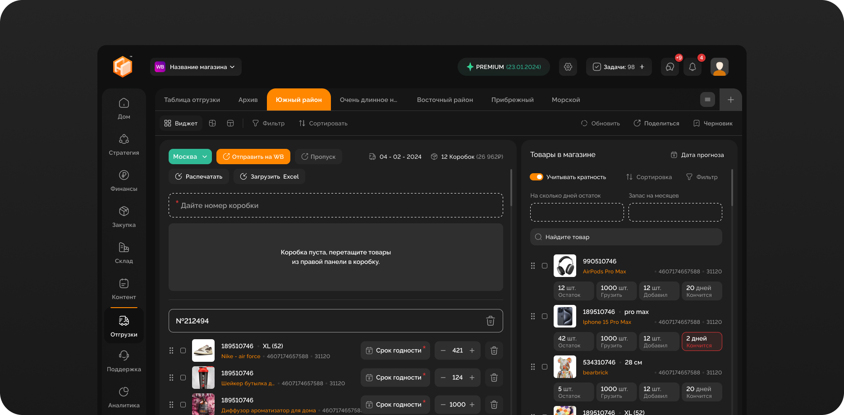Click Загрузить Excel button
844x415 pixels.
tap(269, 176)
